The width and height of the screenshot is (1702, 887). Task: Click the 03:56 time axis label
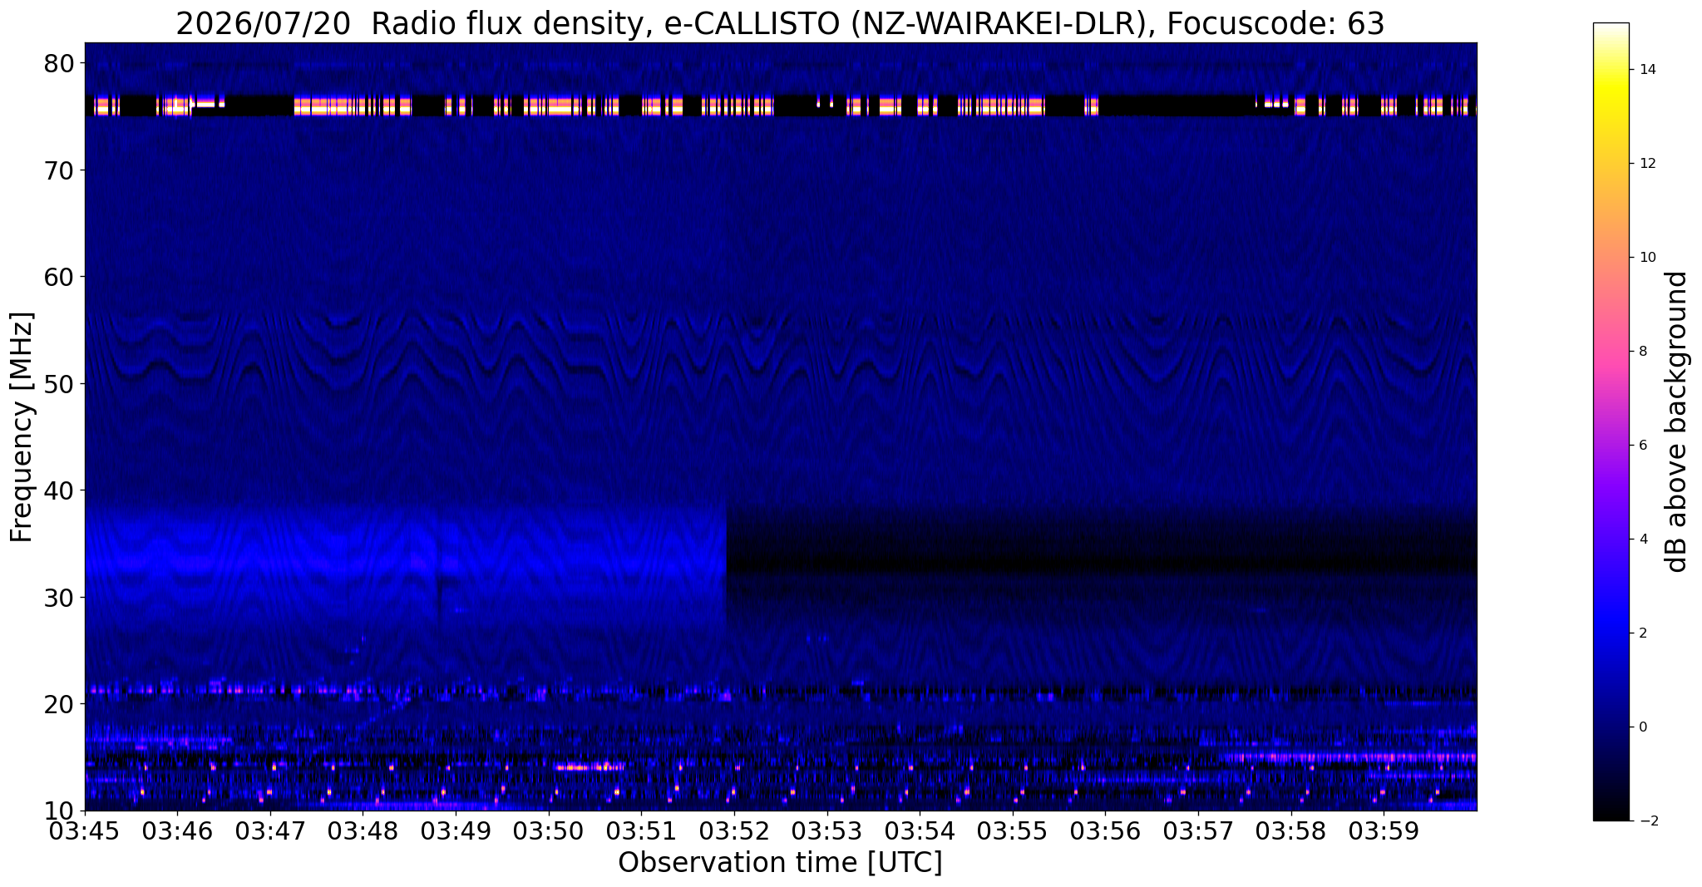tap(1105, 831)
